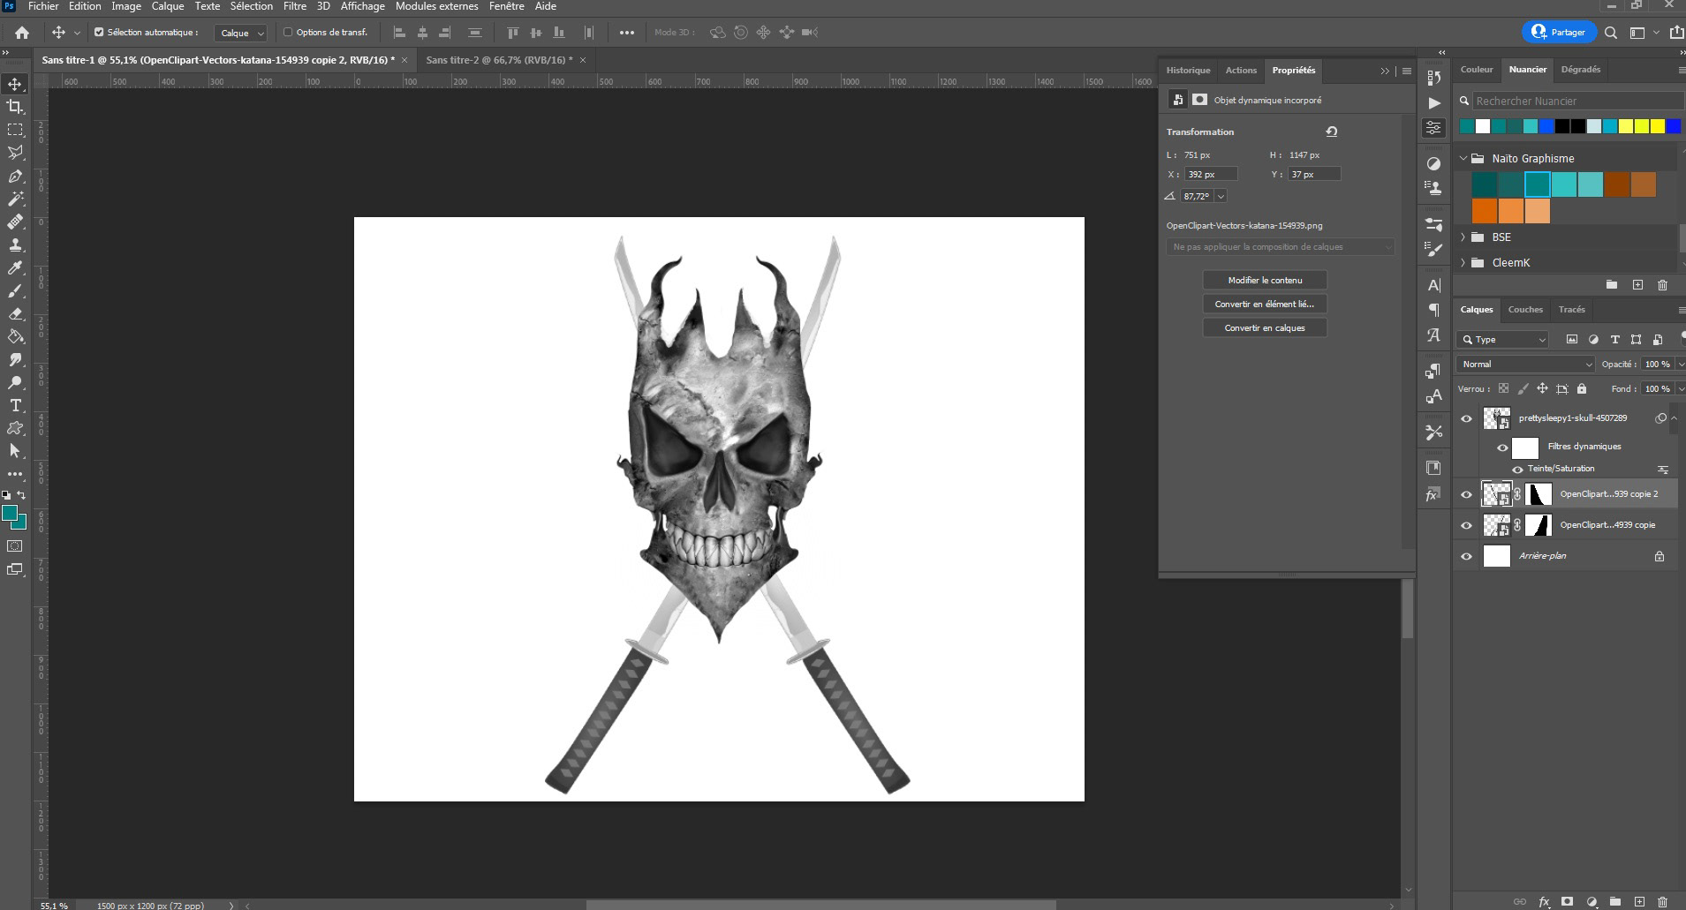The height and width of the screenshot is (910, 1686).
Task: Select the Rectangular Marquee tool
Action: (x=15, y=130)
